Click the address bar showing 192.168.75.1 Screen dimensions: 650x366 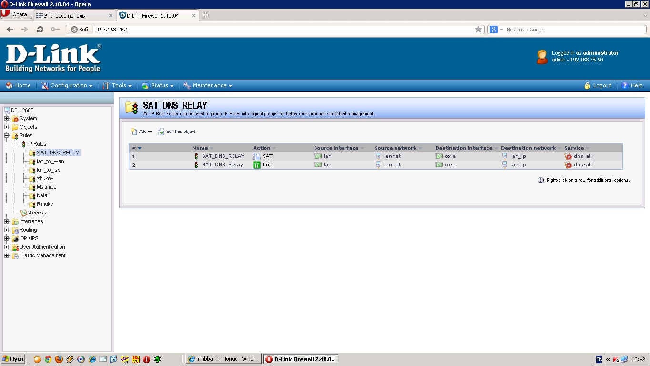point(284,30)
